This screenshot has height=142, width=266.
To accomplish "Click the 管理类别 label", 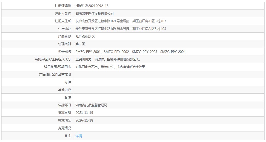I will [64, 44].
